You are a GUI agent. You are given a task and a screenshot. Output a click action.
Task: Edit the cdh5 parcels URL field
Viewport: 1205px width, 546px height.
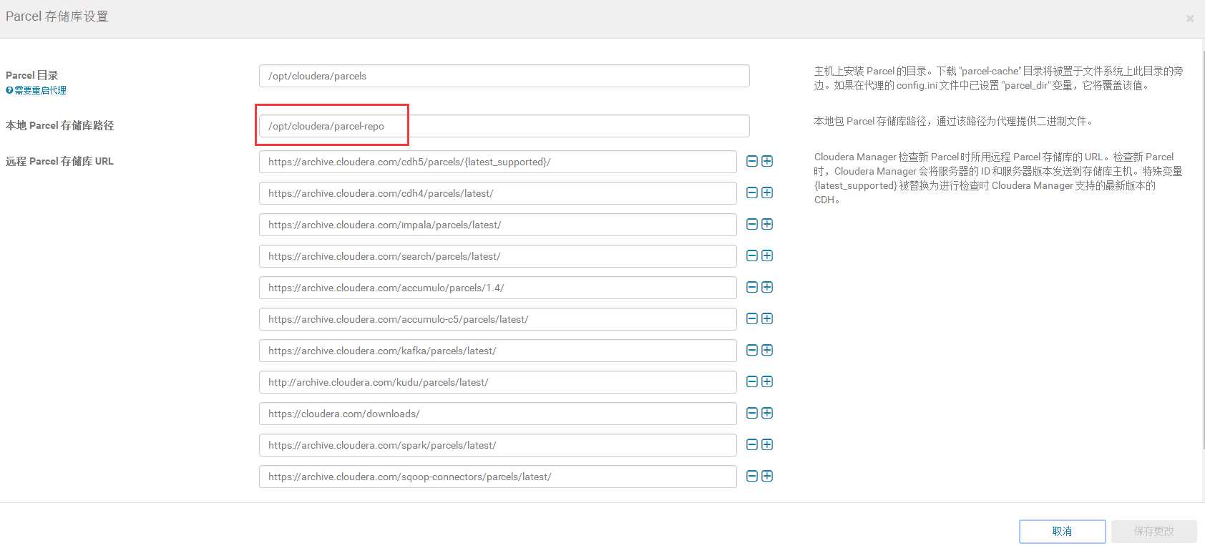coord(498,162)
